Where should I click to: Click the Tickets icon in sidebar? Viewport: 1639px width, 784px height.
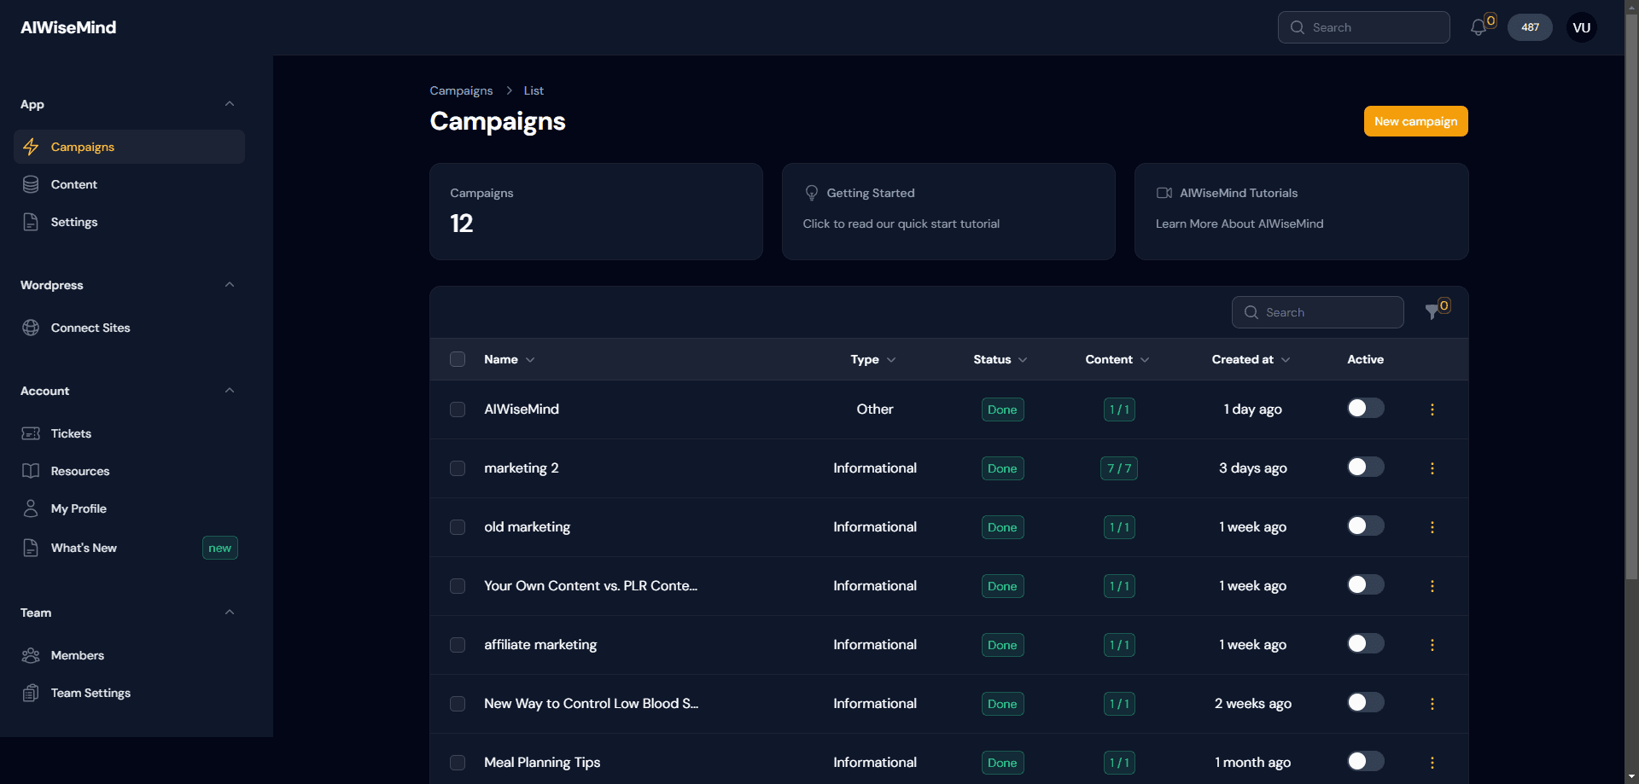point(31,433)
